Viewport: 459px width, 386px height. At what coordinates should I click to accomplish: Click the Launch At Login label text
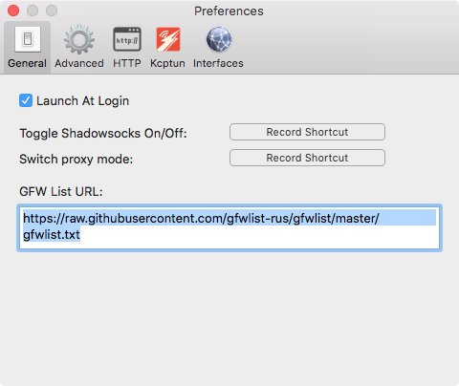coord(82,101)
